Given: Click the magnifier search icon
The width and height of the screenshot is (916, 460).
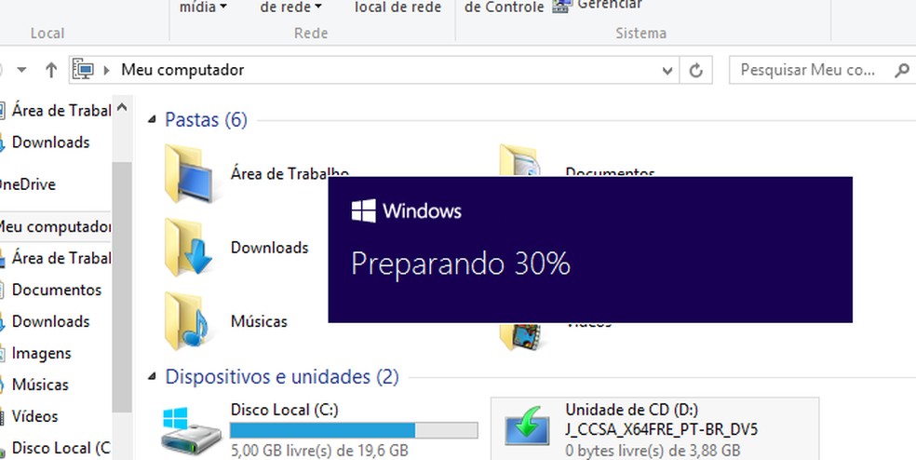Looking at the screenshot, I should (x=901, y=70).
